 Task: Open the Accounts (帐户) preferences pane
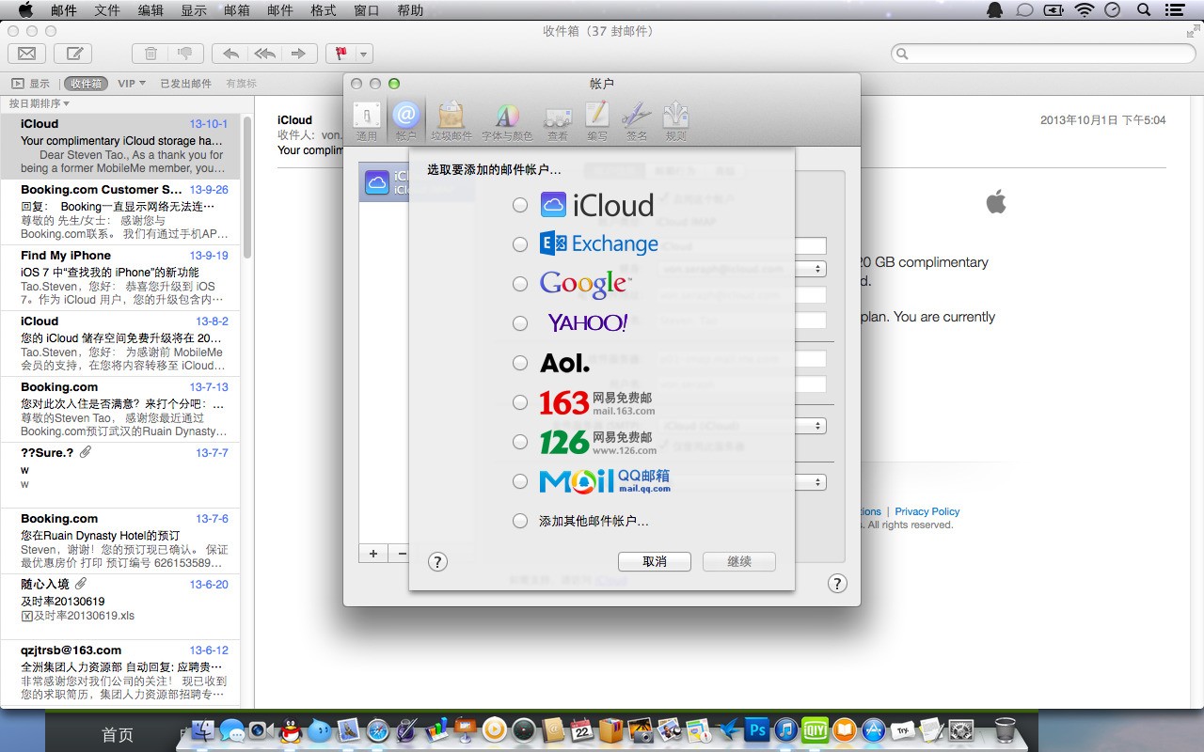(406, 121)
